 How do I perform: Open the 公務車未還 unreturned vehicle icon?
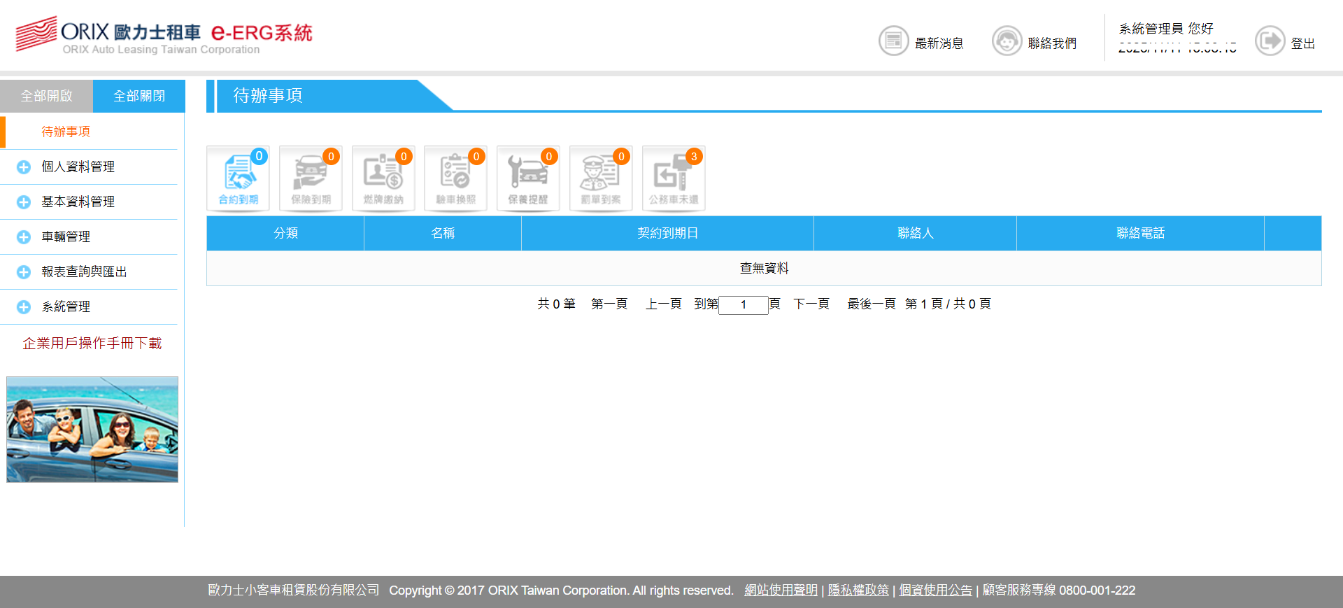[x=674, y=178]
